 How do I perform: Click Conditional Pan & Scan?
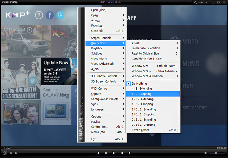pos(153,59)
